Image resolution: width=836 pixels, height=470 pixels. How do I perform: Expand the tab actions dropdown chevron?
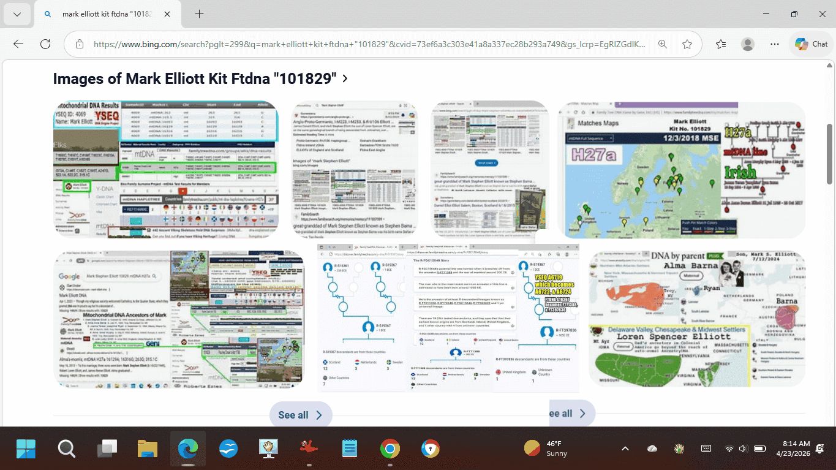17,14
